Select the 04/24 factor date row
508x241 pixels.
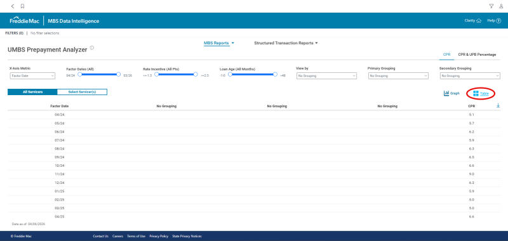254,115
